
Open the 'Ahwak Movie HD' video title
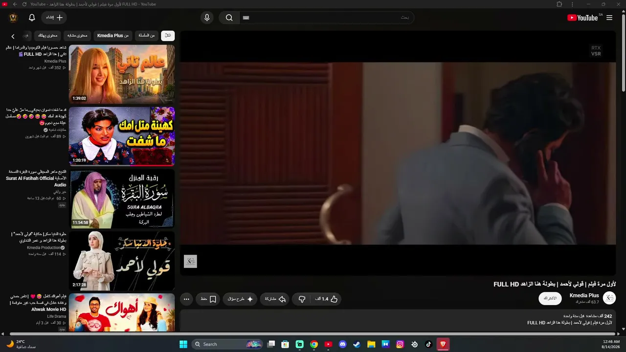pos(38,303)
